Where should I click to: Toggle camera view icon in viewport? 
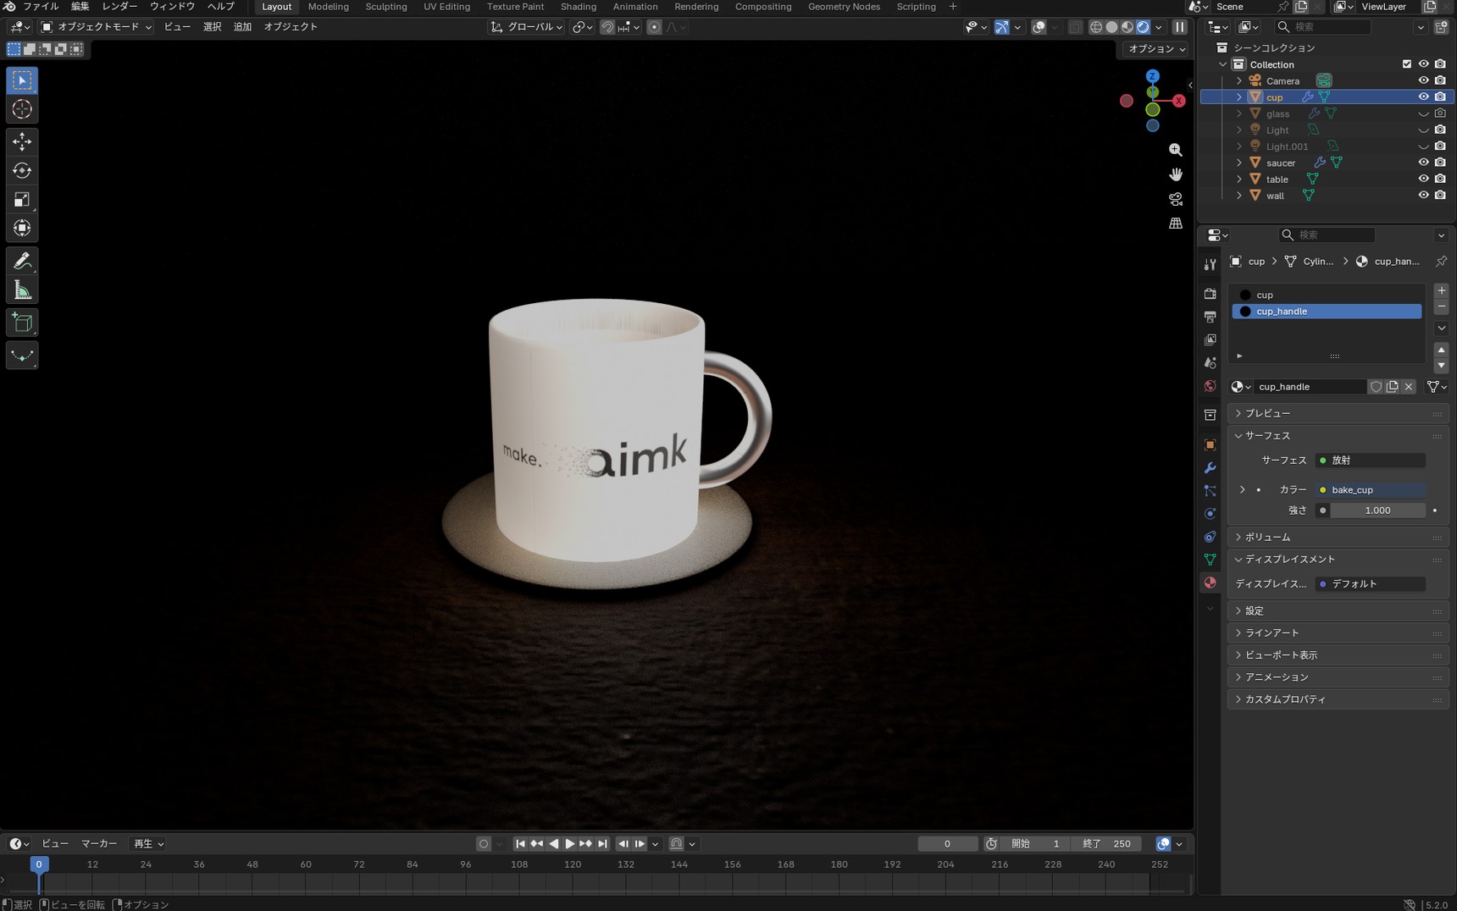(1175, 199)
